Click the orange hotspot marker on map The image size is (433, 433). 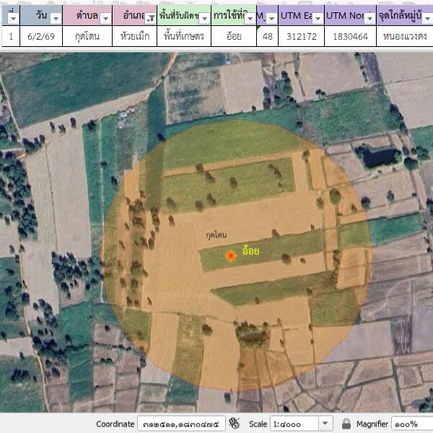[x=230, y=255]
